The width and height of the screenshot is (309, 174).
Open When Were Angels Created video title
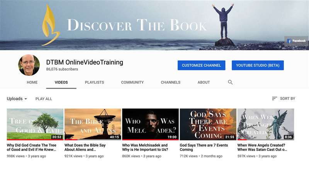pyautogui.click(x=265, y=147)
